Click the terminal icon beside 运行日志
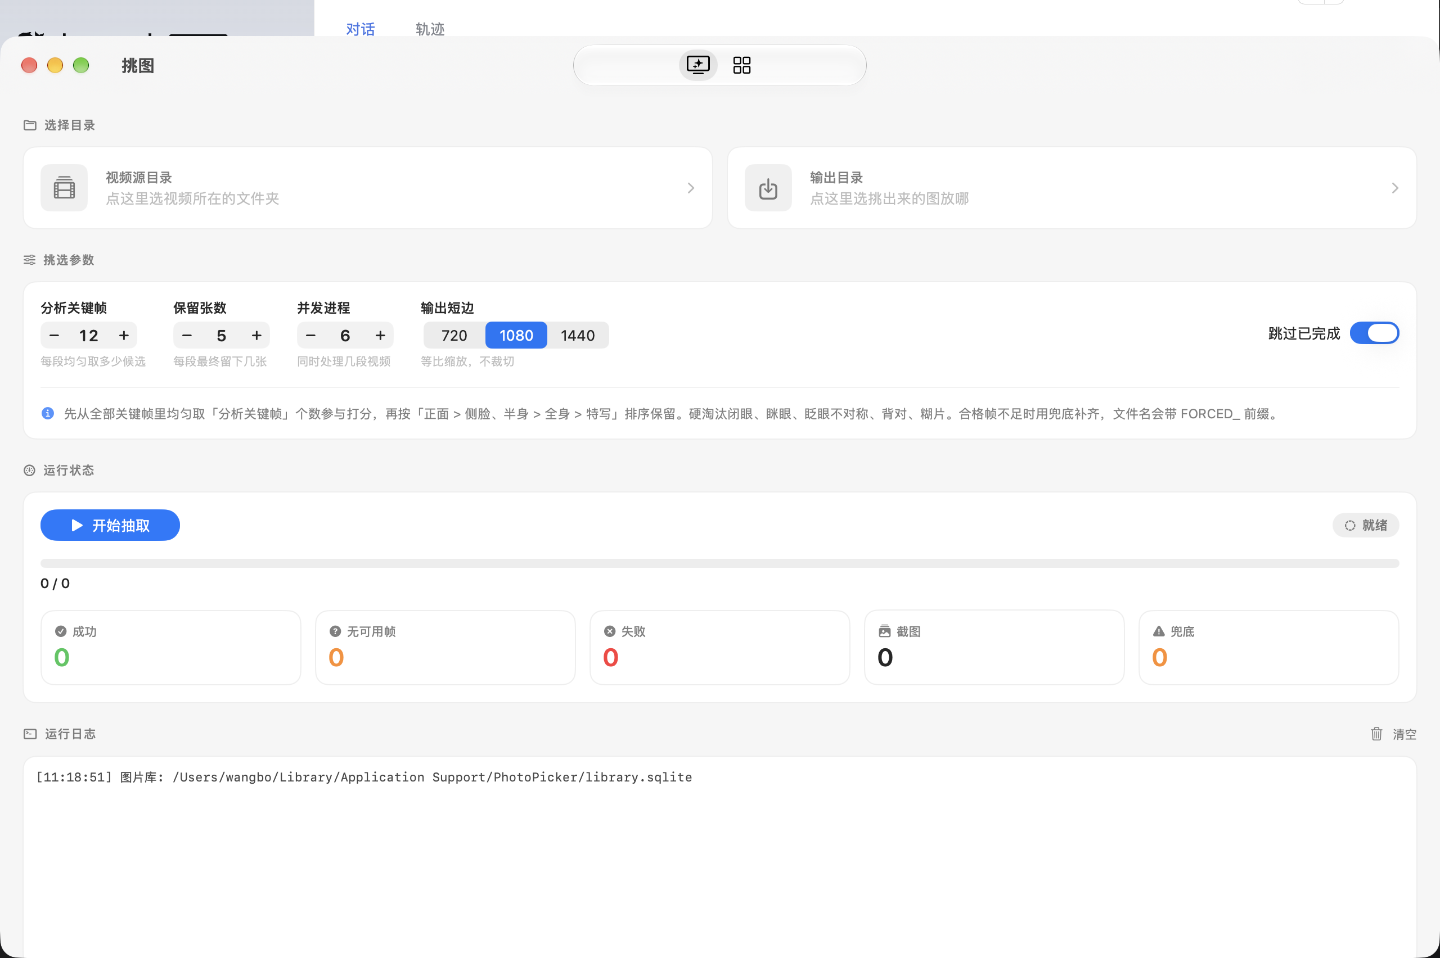 click(x=30, y=734)
